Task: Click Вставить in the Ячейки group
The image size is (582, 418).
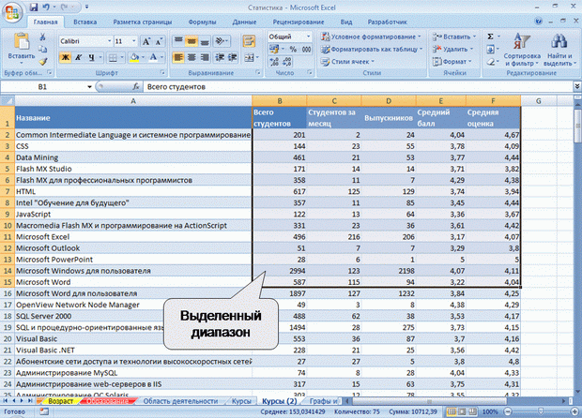Action: coord(454,37)
